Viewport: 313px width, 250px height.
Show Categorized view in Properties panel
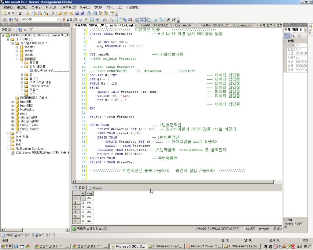coord(287,36)
